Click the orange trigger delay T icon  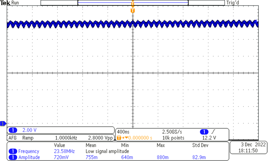point(119,138)
